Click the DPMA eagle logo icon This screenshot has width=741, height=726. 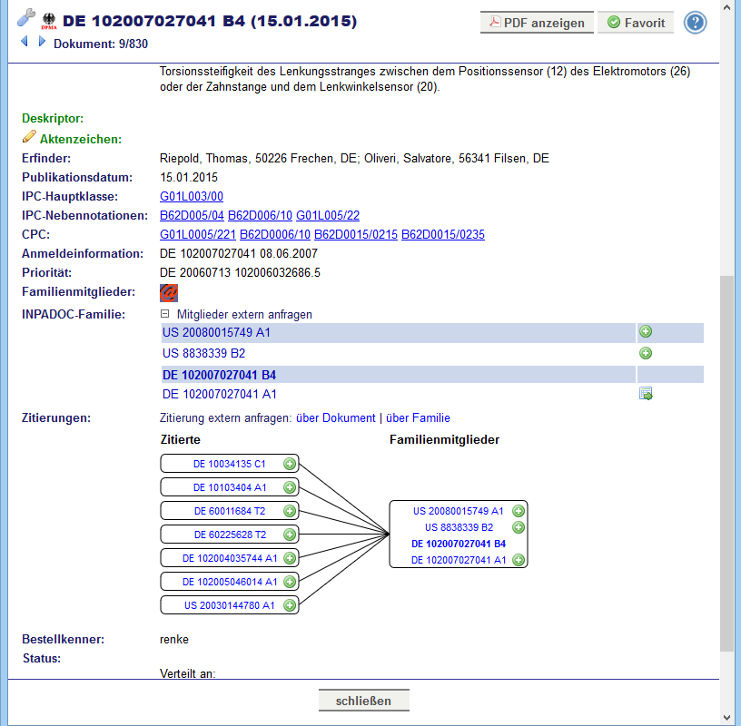(49, 21)
